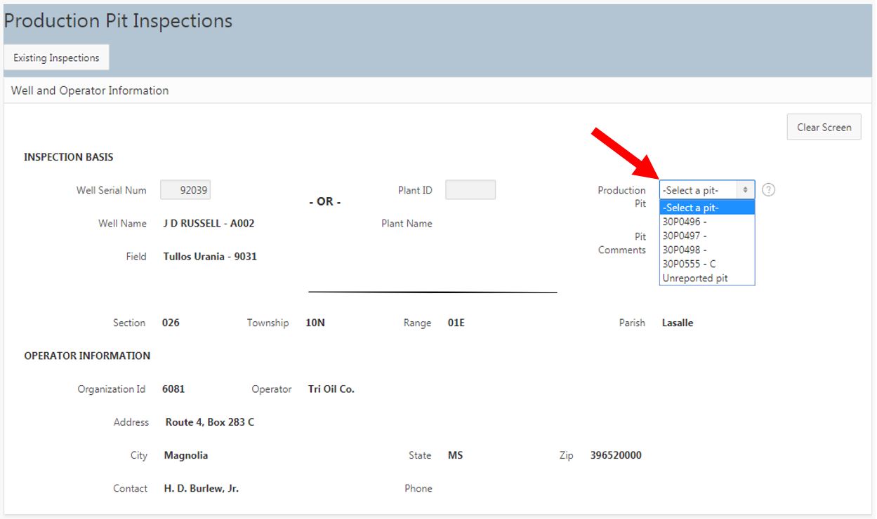
Task: Click the parish value Lasalle
Action: [677, 323]
